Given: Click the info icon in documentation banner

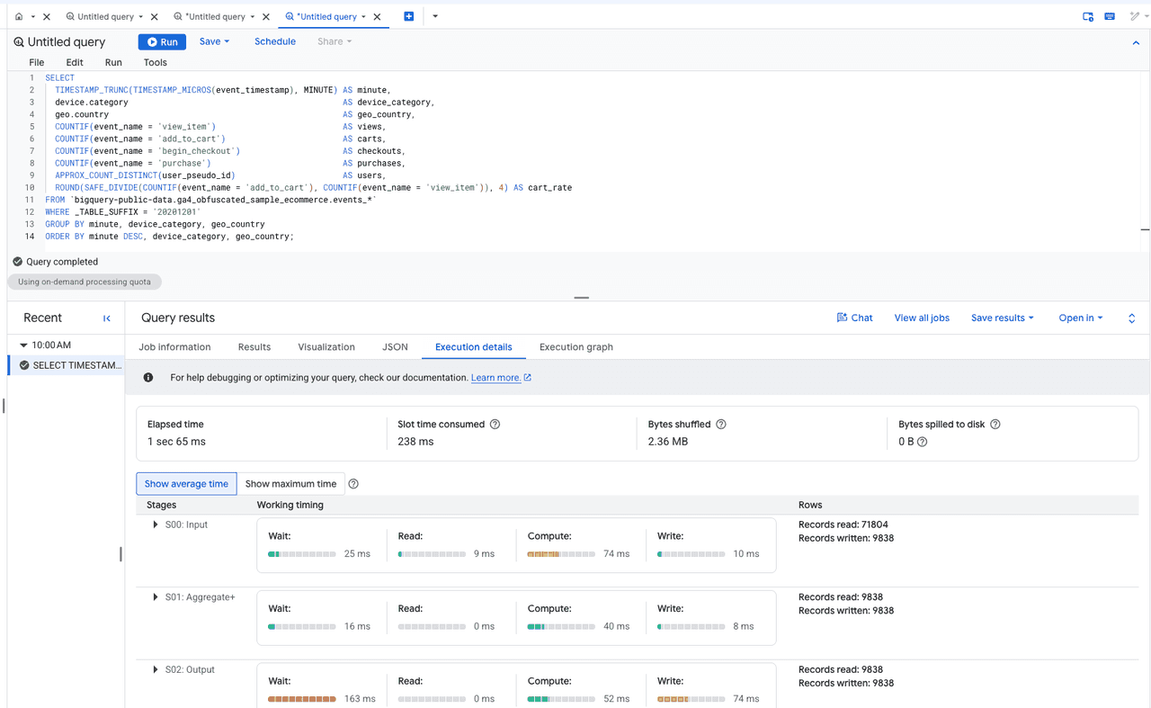Looking at the screenshot, I should point(148,378).
